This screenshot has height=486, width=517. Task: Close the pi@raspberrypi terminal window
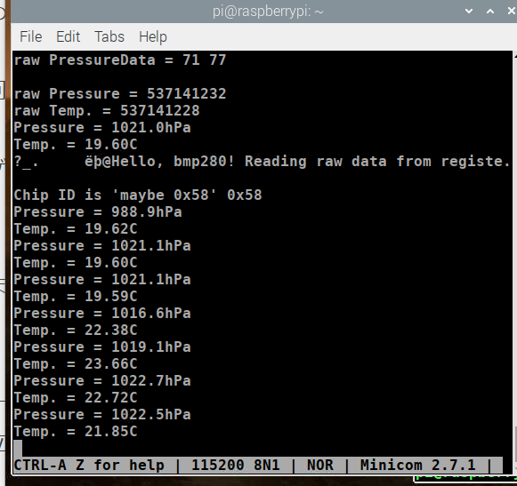coord(512,12)
